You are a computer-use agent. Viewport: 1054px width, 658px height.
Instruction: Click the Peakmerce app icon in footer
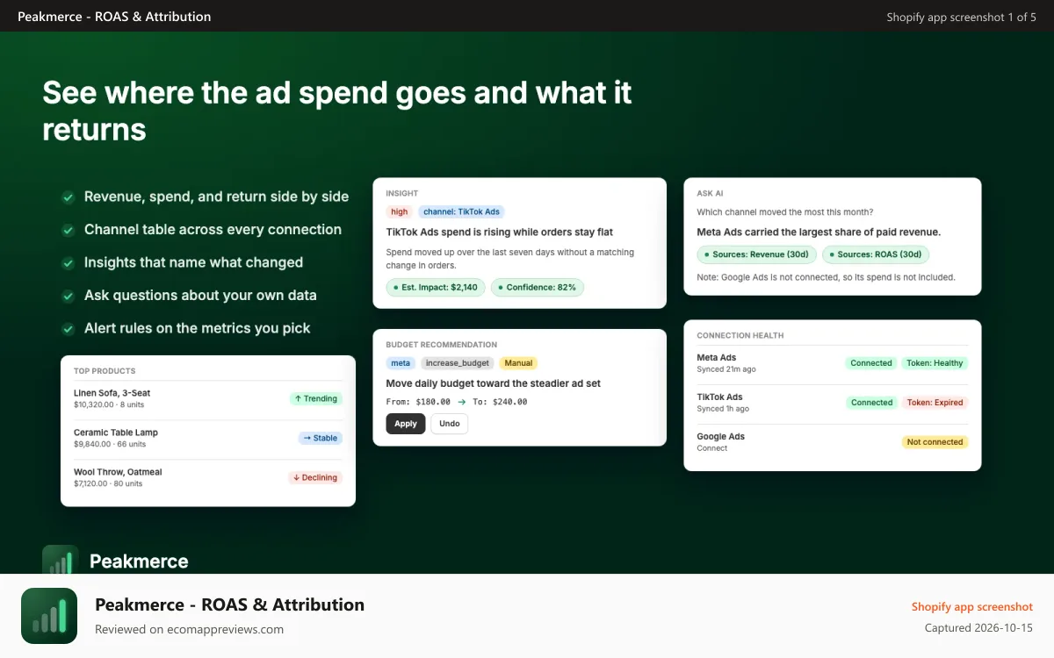click(x=49, y=616)
